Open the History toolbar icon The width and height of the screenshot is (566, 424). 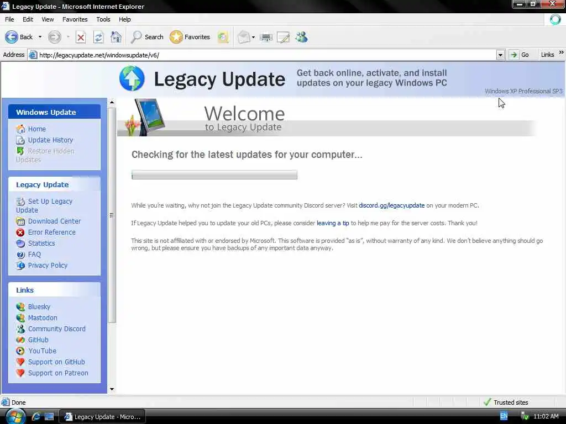pyautogui.click(x=223, y=37)
